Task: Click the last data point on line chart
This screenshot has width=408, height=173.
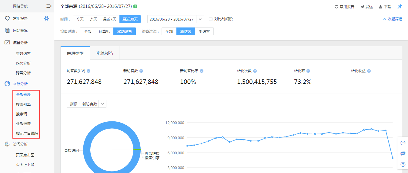Action: (393, 158)
